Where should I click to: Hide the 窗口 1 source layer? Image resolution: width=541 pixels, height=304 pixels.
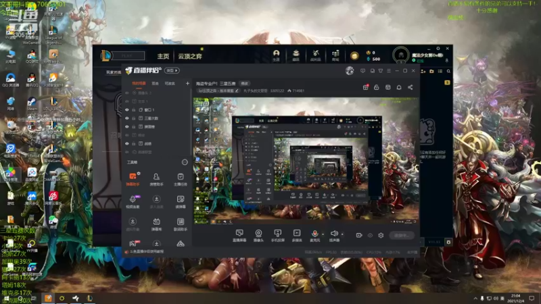point(127,109)
